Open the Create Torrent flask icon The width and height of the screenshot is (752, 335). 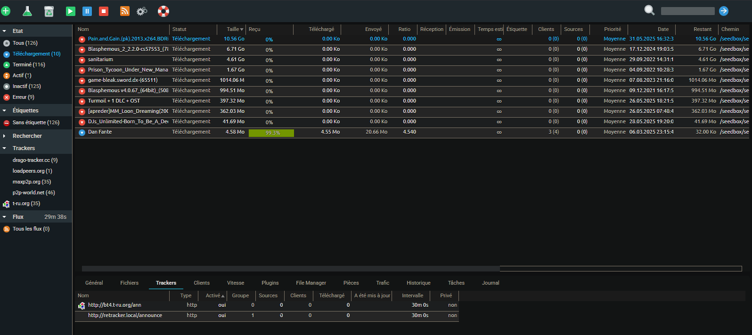(x=27, y=11)
